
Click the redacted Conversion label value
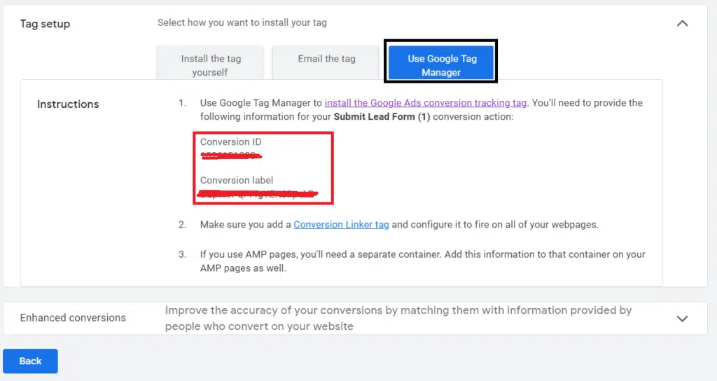pyautogui.click(x=258, y=193)
